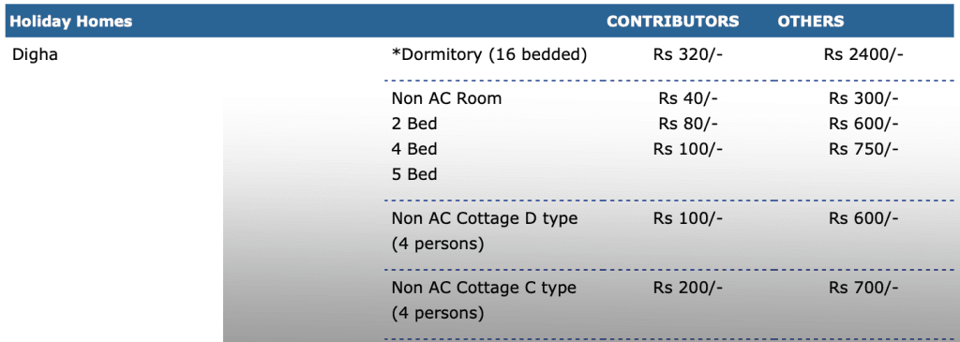Select the Rs 40/- contributor price
This screenshot has height=342, width=960.
coord(688,98)
